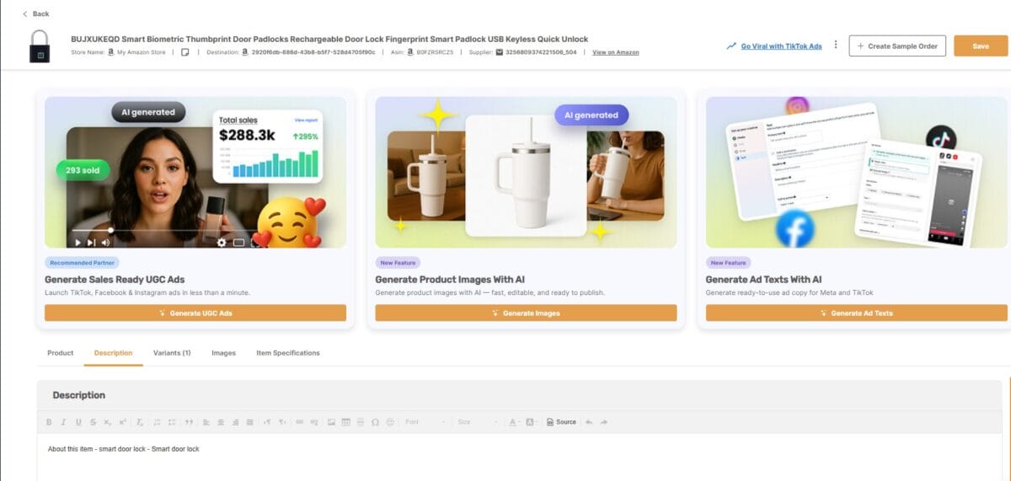Image resolution: width=1011 pixels, height=481 pixels.
Task: Apply superscript formatting
Action: 122,422
